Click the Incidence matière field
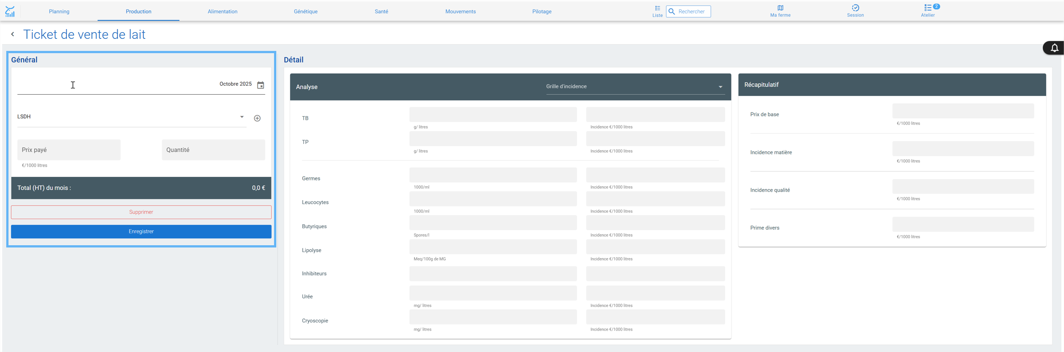The height and width of the screenshot is (352, 1064). 963,149
